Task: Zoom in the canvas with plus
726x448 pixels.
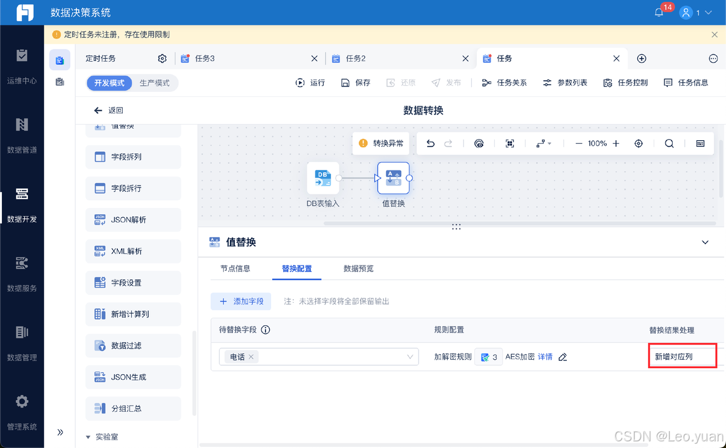Action: 616,143
